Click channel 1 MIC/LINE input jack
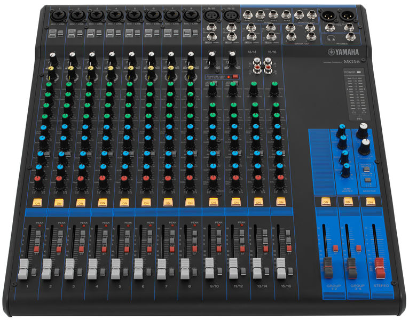Image resolution: width=409 pixels, height=320 pixels. pyautogui.click(x=56, y=15)
